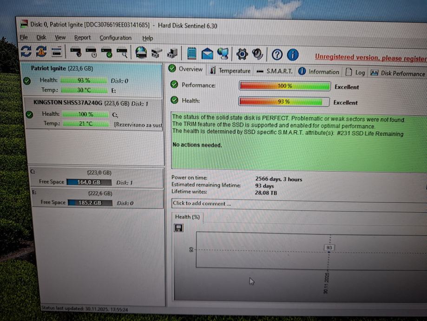Click the computer tower toolbar icon
Viewport: 427px width, 321px height.
(172, 53)
